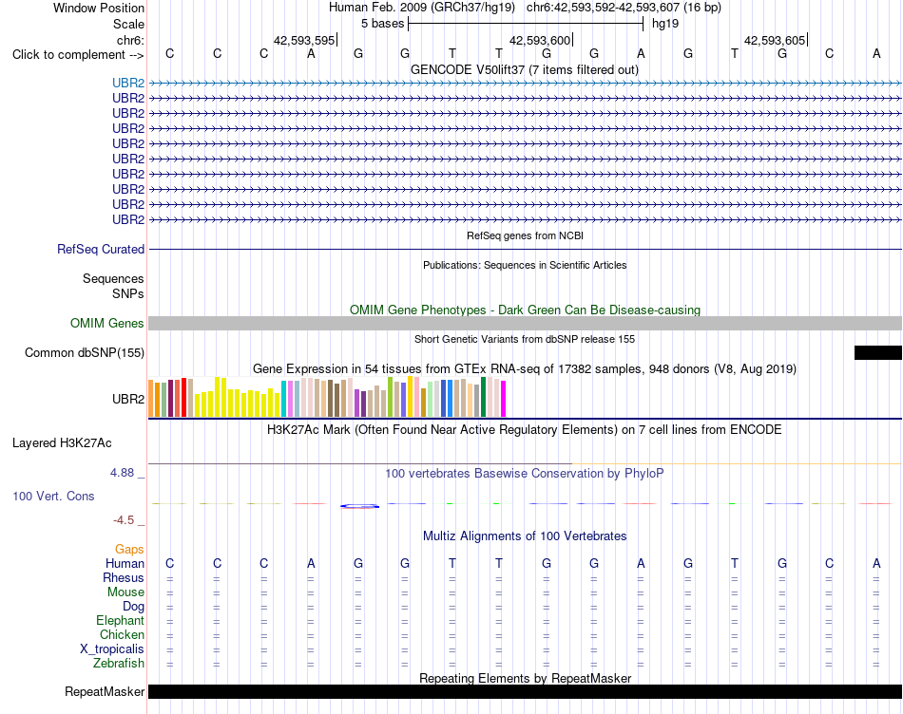
Task: Click the dark green bar in GTEx chart
Action: coord(483,397)
